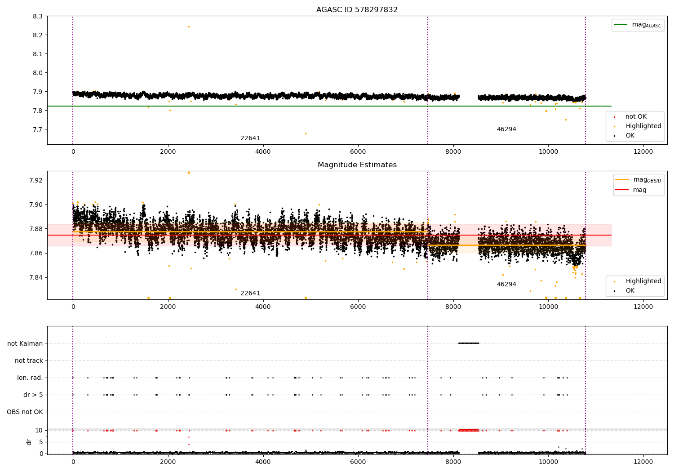Click the "7.9" y-axis tick label
The width and height of the screenshot is (674, 472).
[x=38, y=92]
